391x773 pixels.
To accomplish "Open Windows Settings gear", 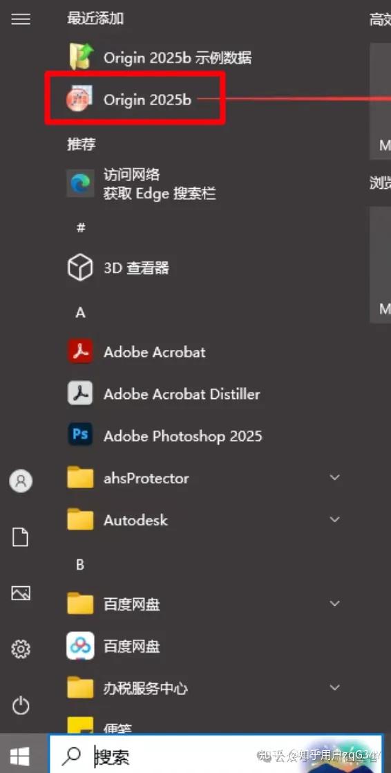I will coord(21,649).
